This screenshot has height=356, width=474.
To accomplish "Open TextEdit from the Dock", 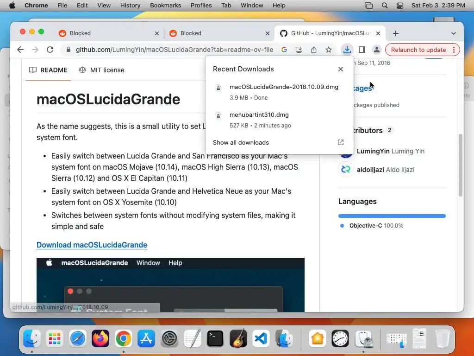I will pyautogui.click(x=192, y=338).
